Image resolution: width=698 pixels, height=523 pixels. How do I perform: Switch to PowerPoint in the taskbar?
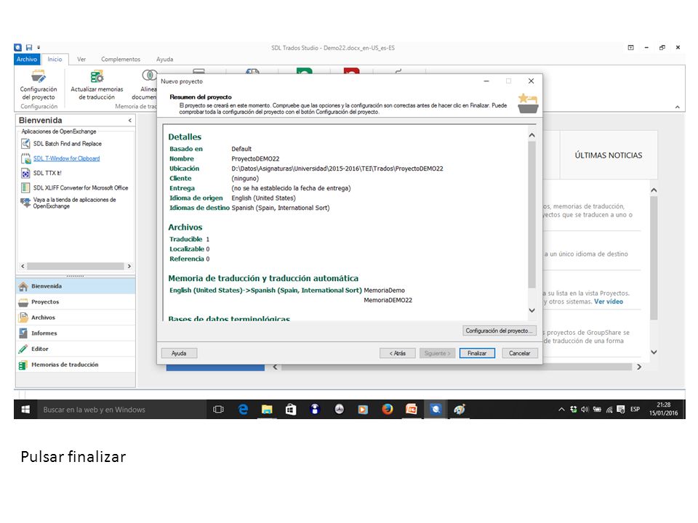pos(412,410)
